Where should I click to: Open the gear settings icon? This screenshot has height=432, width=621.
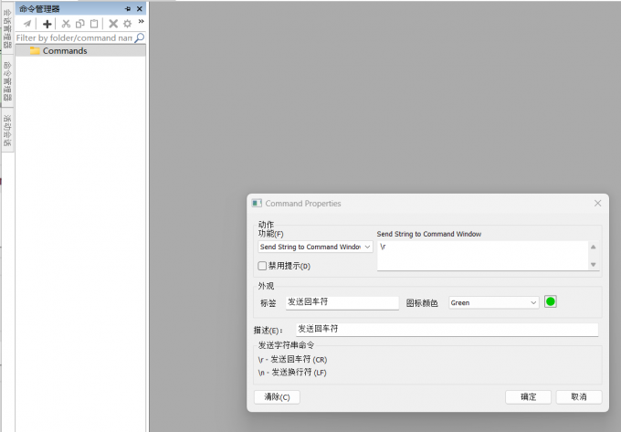tap(128, 24)
